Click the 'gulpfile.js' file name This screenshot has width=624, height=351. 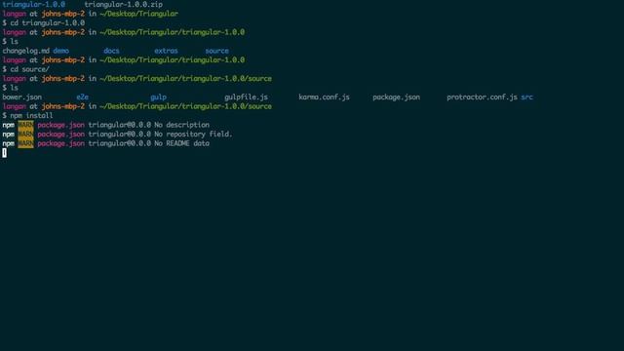click(246, 97)
